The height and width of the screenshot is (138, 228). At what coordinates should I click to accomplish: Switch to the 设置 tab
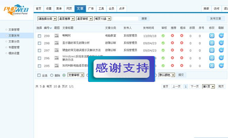pos(49,9)
